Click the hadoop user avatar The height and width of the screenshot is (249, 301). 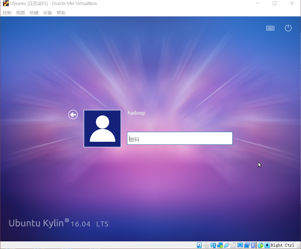pyautogui.click(x=102, y=129)
